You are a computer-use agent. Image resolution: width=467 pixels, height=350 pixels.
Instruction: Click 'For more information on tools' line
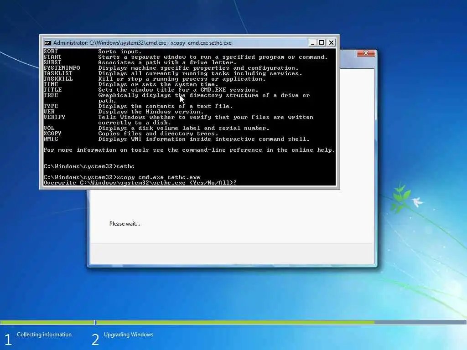(189, 150)
